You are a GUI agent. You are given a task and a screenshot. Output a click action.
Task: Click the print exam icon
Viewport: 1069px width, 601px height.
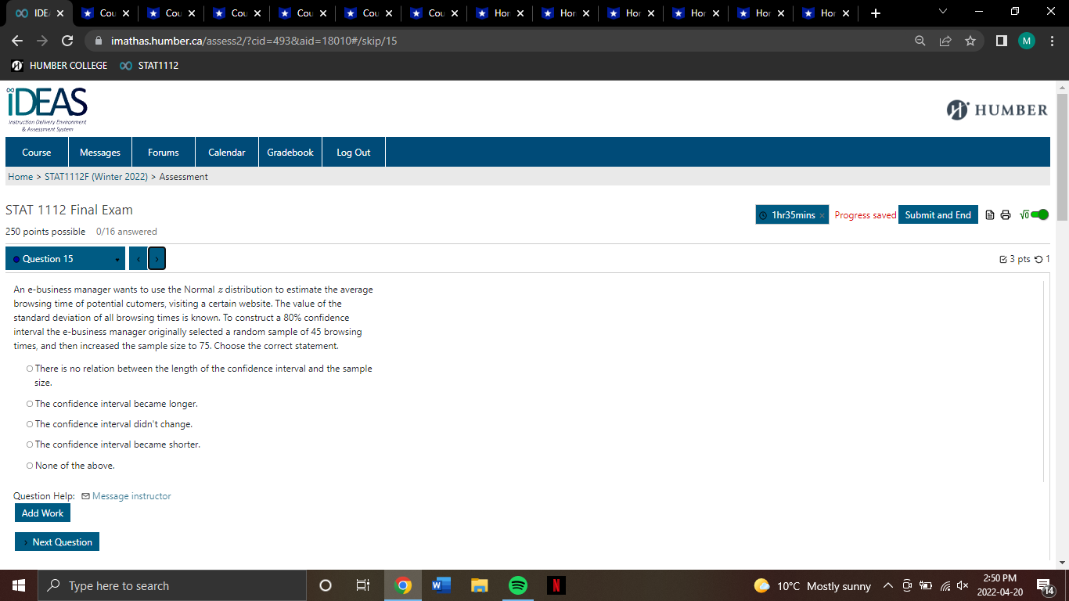(1006, 214)
